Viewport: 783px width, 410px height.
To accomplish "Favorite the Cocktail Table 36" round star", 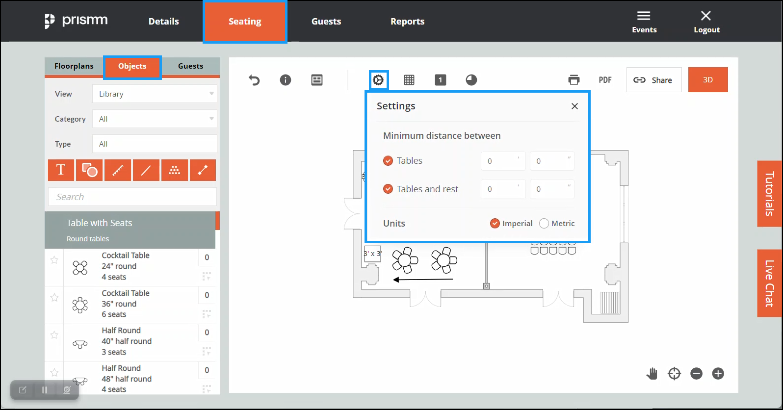I will coord(54,298).
